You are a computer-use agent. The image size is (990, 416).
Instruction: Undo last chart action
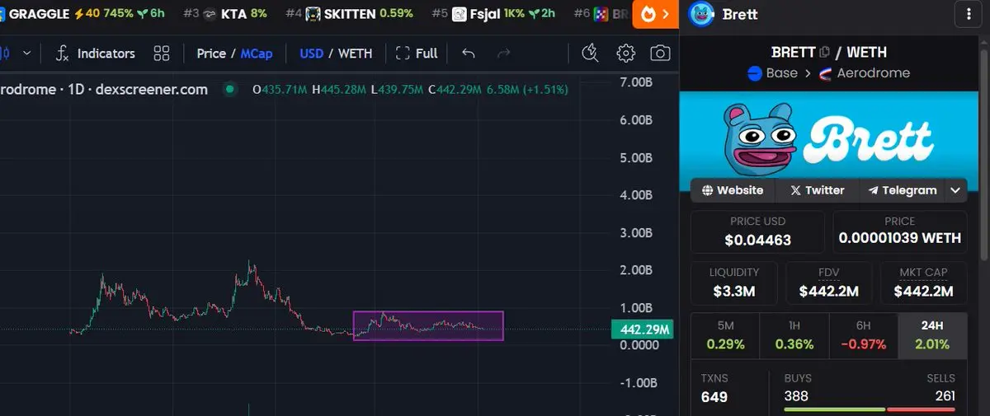469,54
